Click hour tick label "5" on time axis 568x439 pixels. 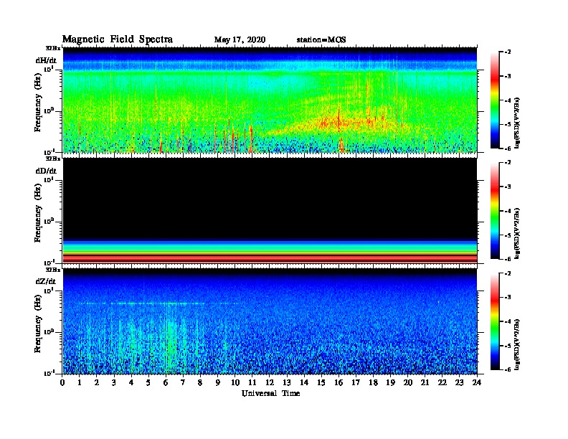coord(148,382)
